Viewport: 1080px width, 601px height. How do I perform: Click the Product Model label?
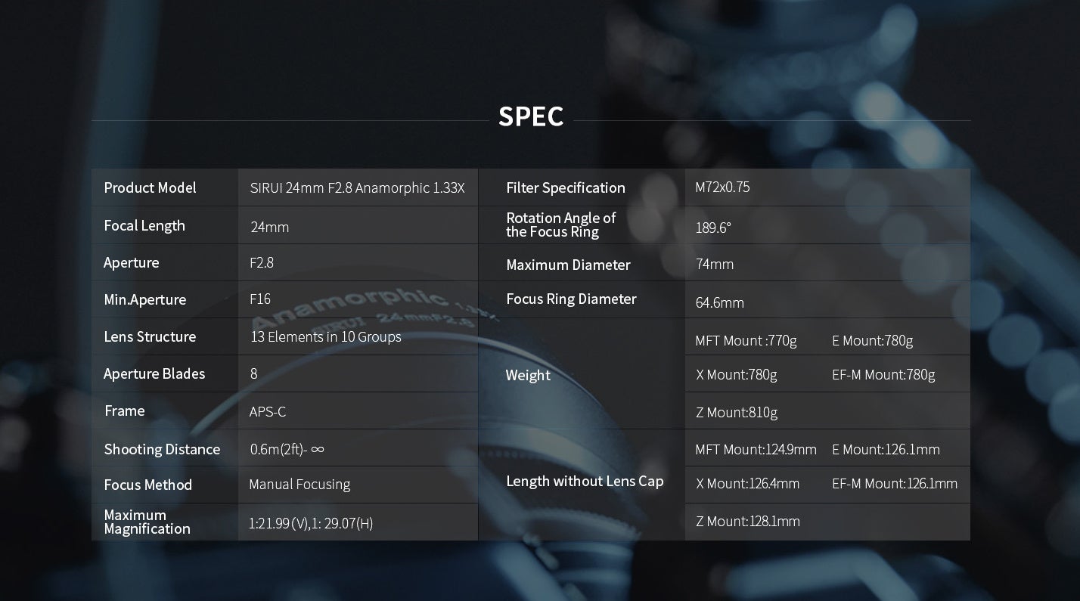pyautogui.click(x=150, y=187)
